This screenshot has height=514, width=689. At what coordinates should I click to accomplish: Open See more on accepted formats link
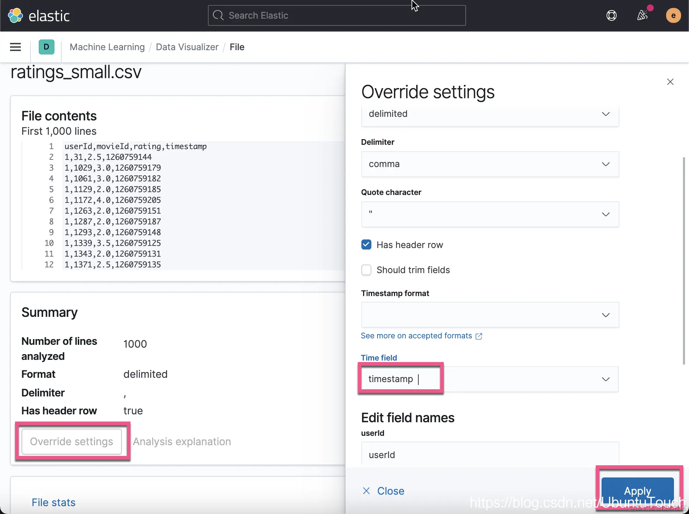(x=416, y=336)
